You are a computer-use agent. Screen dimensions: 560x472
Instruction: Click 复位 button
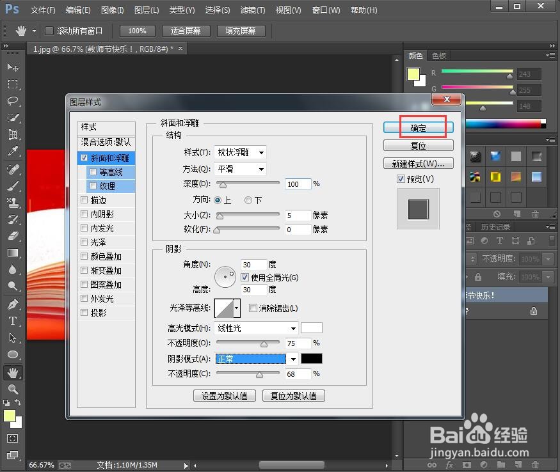point(418,146)
